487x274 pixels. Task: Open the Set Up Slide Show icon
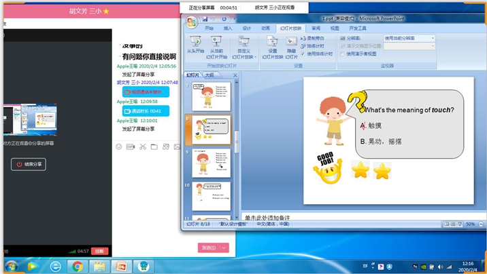pos(272,42)
